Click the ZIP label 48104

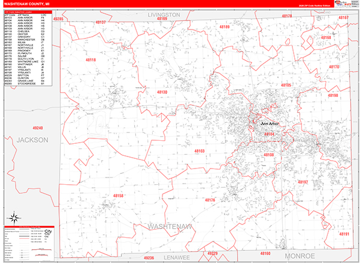[x=269, y=134]
